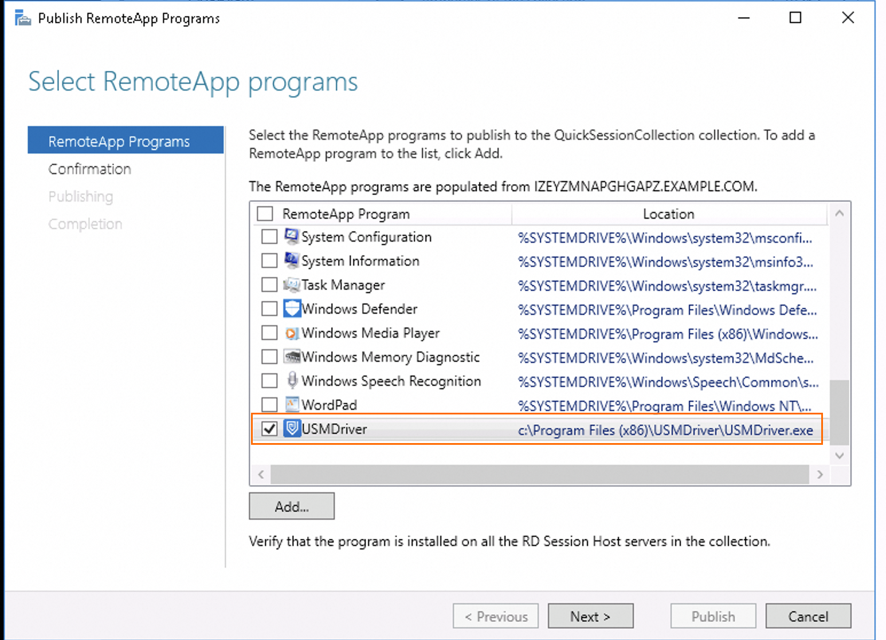This screenshot has height=640, width=886.
Task: Check the Windows Speech Recognition checkbox
Action: tap(269, 381)
